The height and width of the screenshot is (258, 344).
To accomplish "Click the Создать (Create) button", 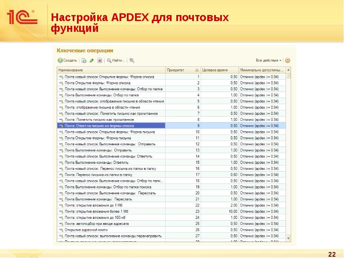I will click(x=68, y=61).
